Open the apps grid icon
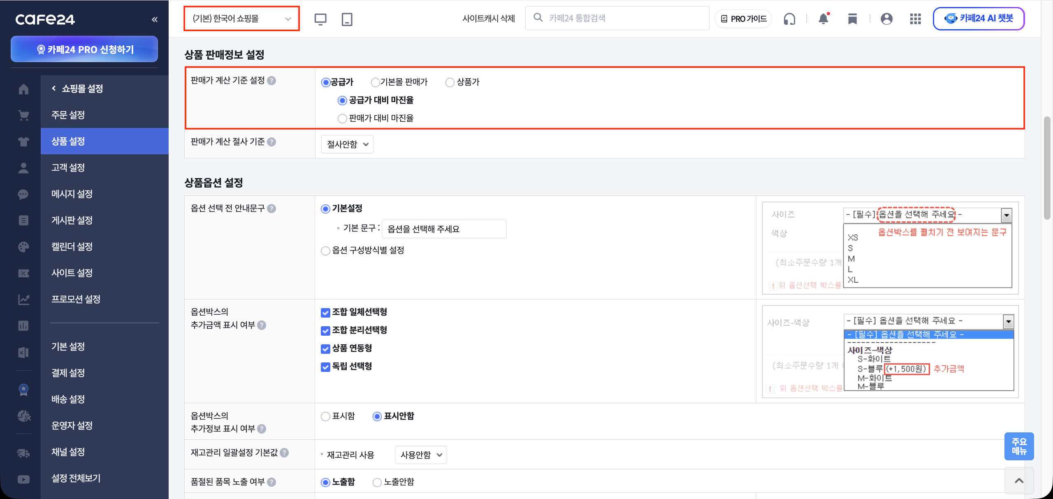The image size is (1053, 499). coord(915,19)
